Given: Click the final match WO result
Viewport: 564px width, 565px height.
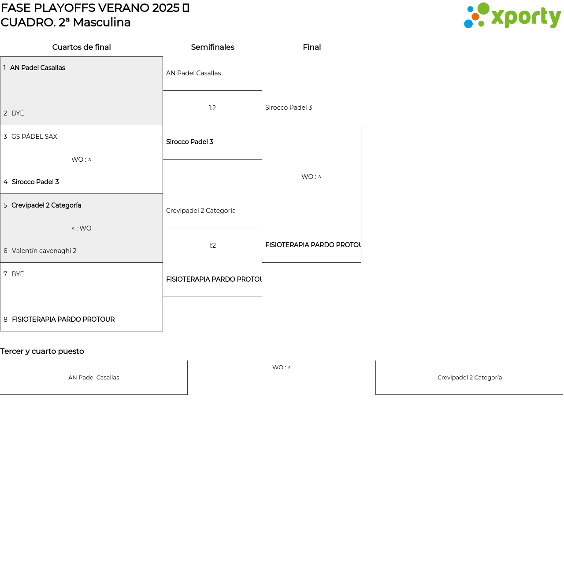Looking at the screenshot, I should [312, 177].
